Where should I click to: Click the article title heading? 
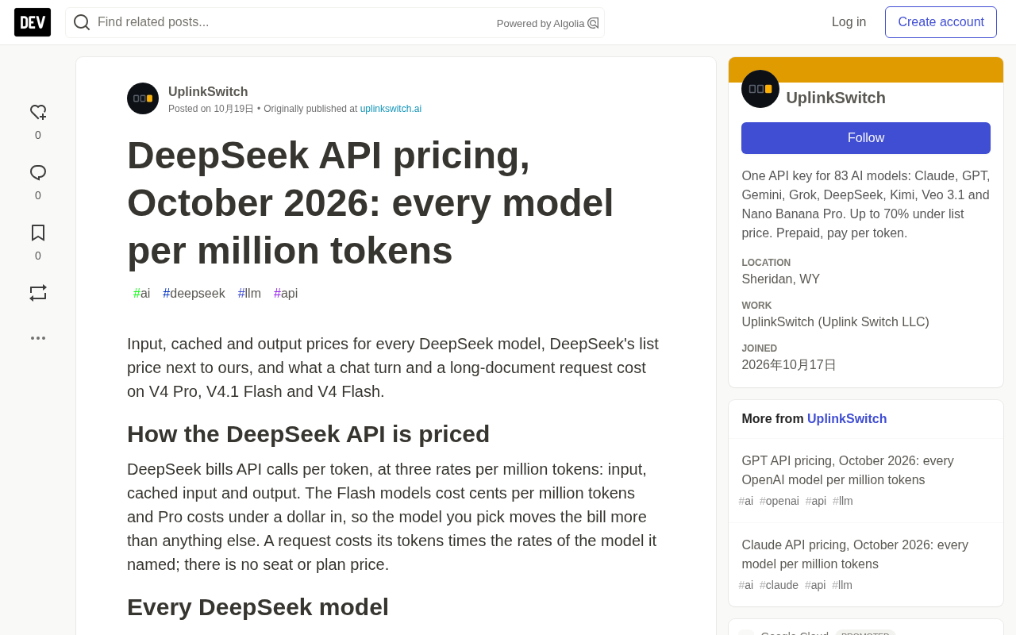click(x=371, y=202)
